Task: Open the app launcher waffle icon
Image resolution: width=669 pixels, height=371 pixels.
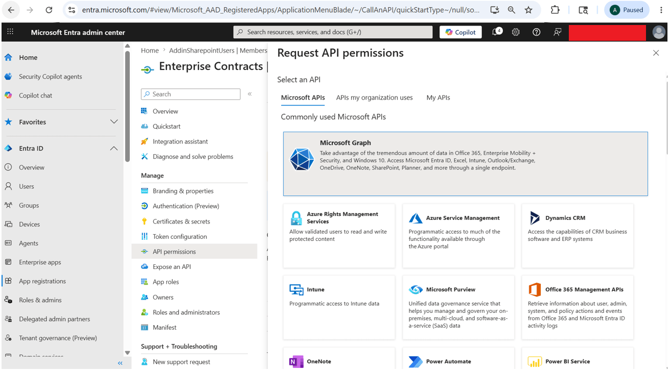Action: point(10,32)
